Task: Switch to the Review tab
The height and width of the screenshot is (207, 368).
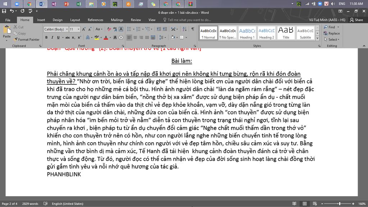Action: (x=135, y=20)
